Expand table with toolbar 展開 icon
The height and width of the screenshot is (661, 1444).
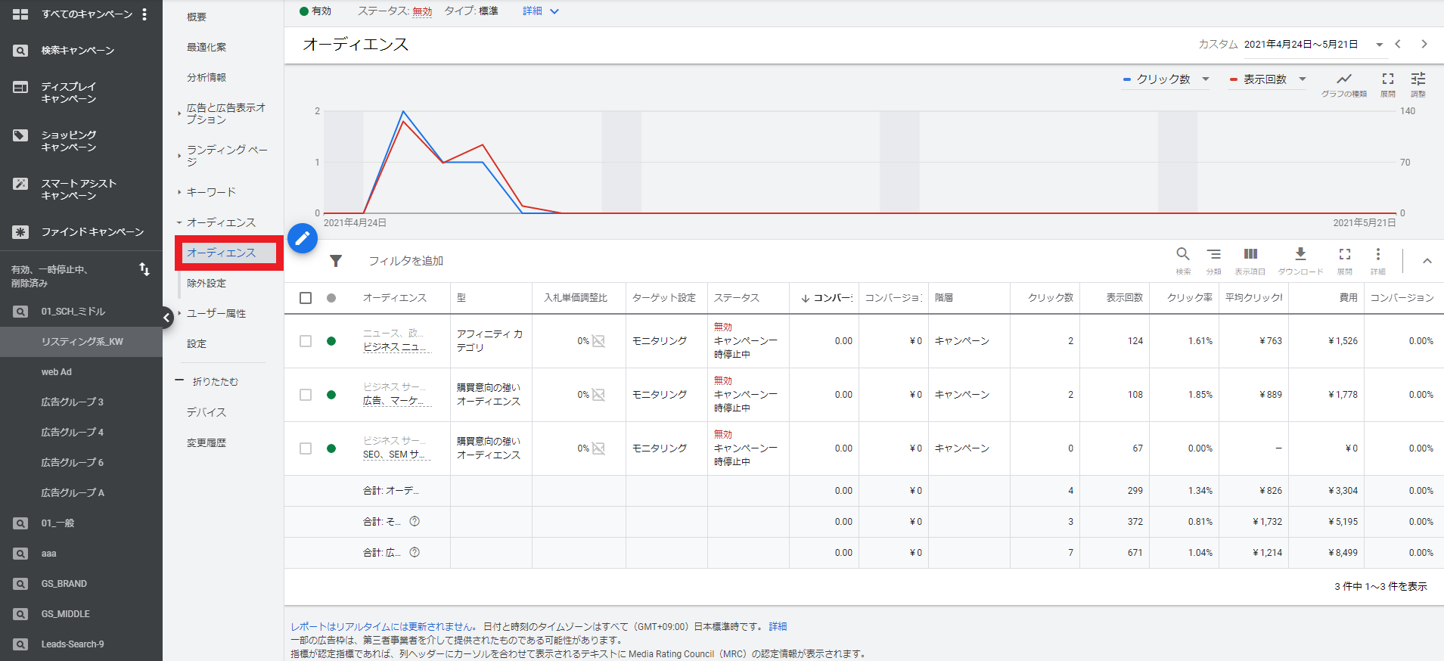(1344, 254)
